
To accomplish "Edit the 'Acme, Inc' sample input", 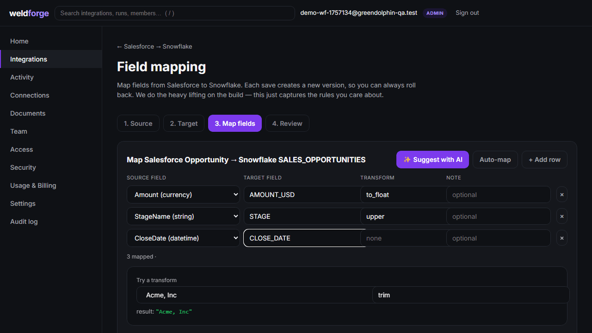I will coord(254,295).
